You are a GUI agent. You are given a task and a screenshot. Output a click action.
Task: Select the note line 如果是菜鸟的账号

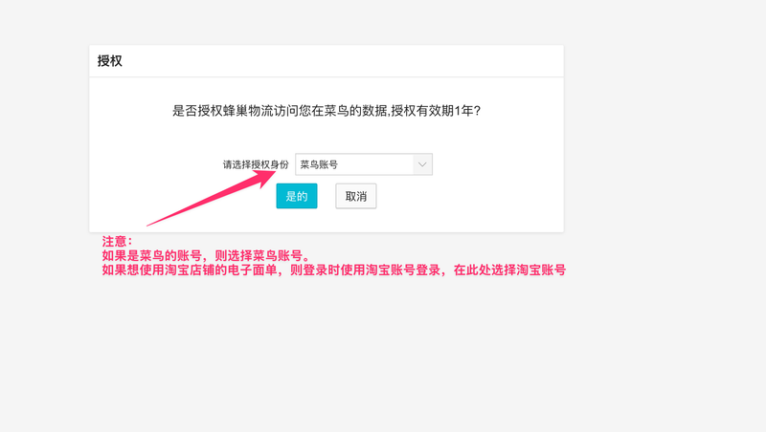[x=205, y=255]
